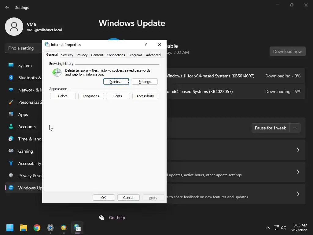The width and height of the screenshot is (313, 235).
Task: Confirm with OK in Internet Properties
Action: click(104, 197)
